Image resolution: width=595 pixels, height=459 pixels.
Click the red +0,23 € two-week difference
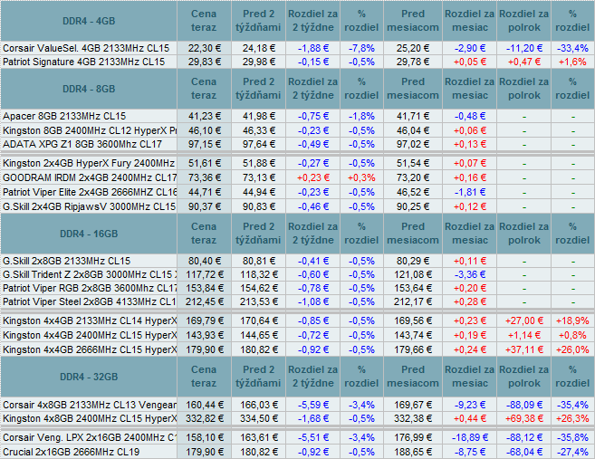click(313, 178)
